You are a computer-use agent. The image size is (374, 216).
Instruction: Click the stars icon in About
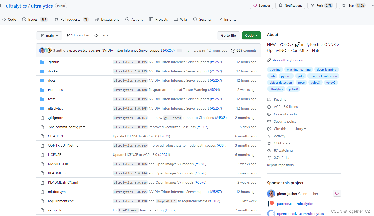[x=269, y=143]
